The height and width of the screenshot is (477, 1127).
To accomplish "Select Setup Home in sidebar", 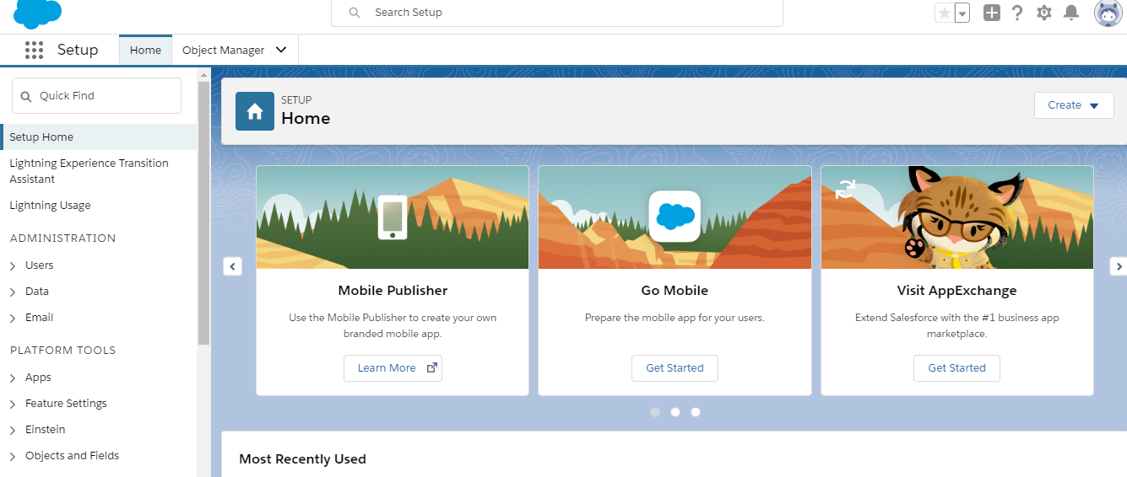I will 99,137.
